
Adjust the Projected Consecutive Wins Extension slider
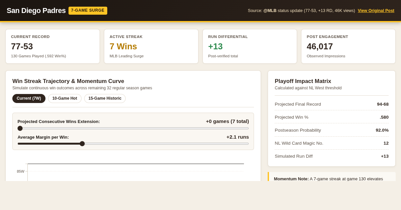point(133,128)
